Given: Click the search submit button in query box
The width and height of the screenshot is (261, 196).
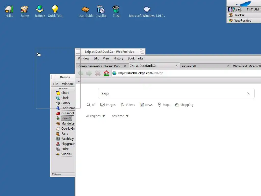Looking at the screenshot, I should point(248,93).
